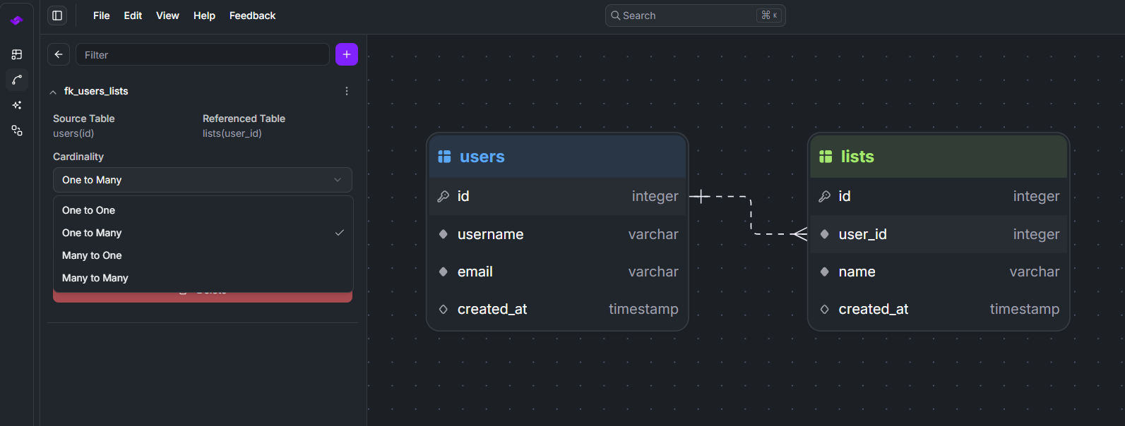Click the users(id) source table text
The width and height of the screenshot is (1125, 426).
coord(73,133)
